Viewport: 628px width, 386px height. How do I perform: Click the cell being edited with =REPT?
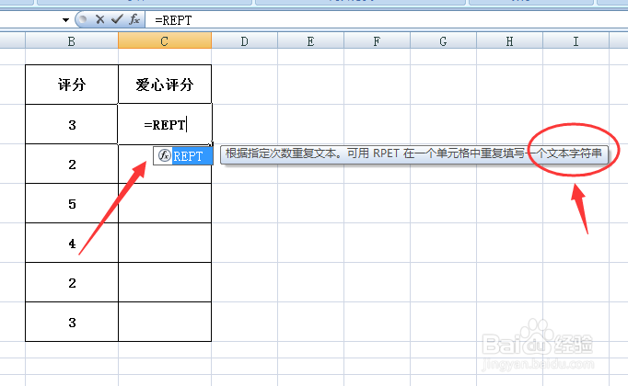(x=165, y=124)
